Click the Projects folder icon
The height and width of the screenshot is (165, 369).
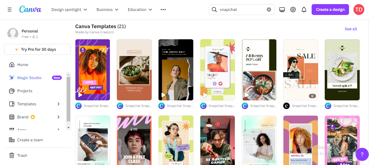[x=12, y=91]
